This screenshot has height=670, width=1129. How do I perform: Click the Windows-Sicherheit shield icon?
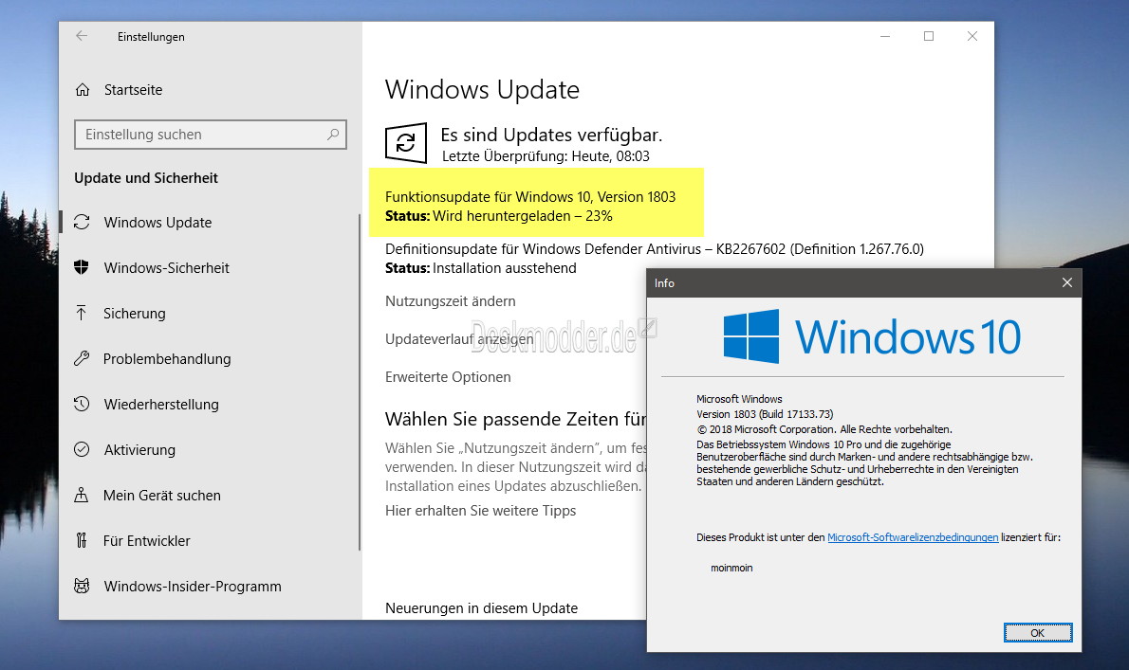pos(82,267)
